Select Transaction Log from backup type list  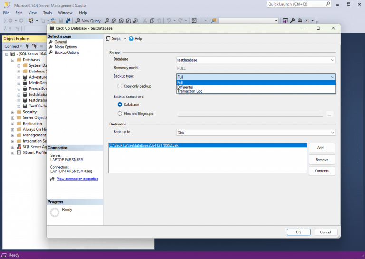(x=256, y=91)
